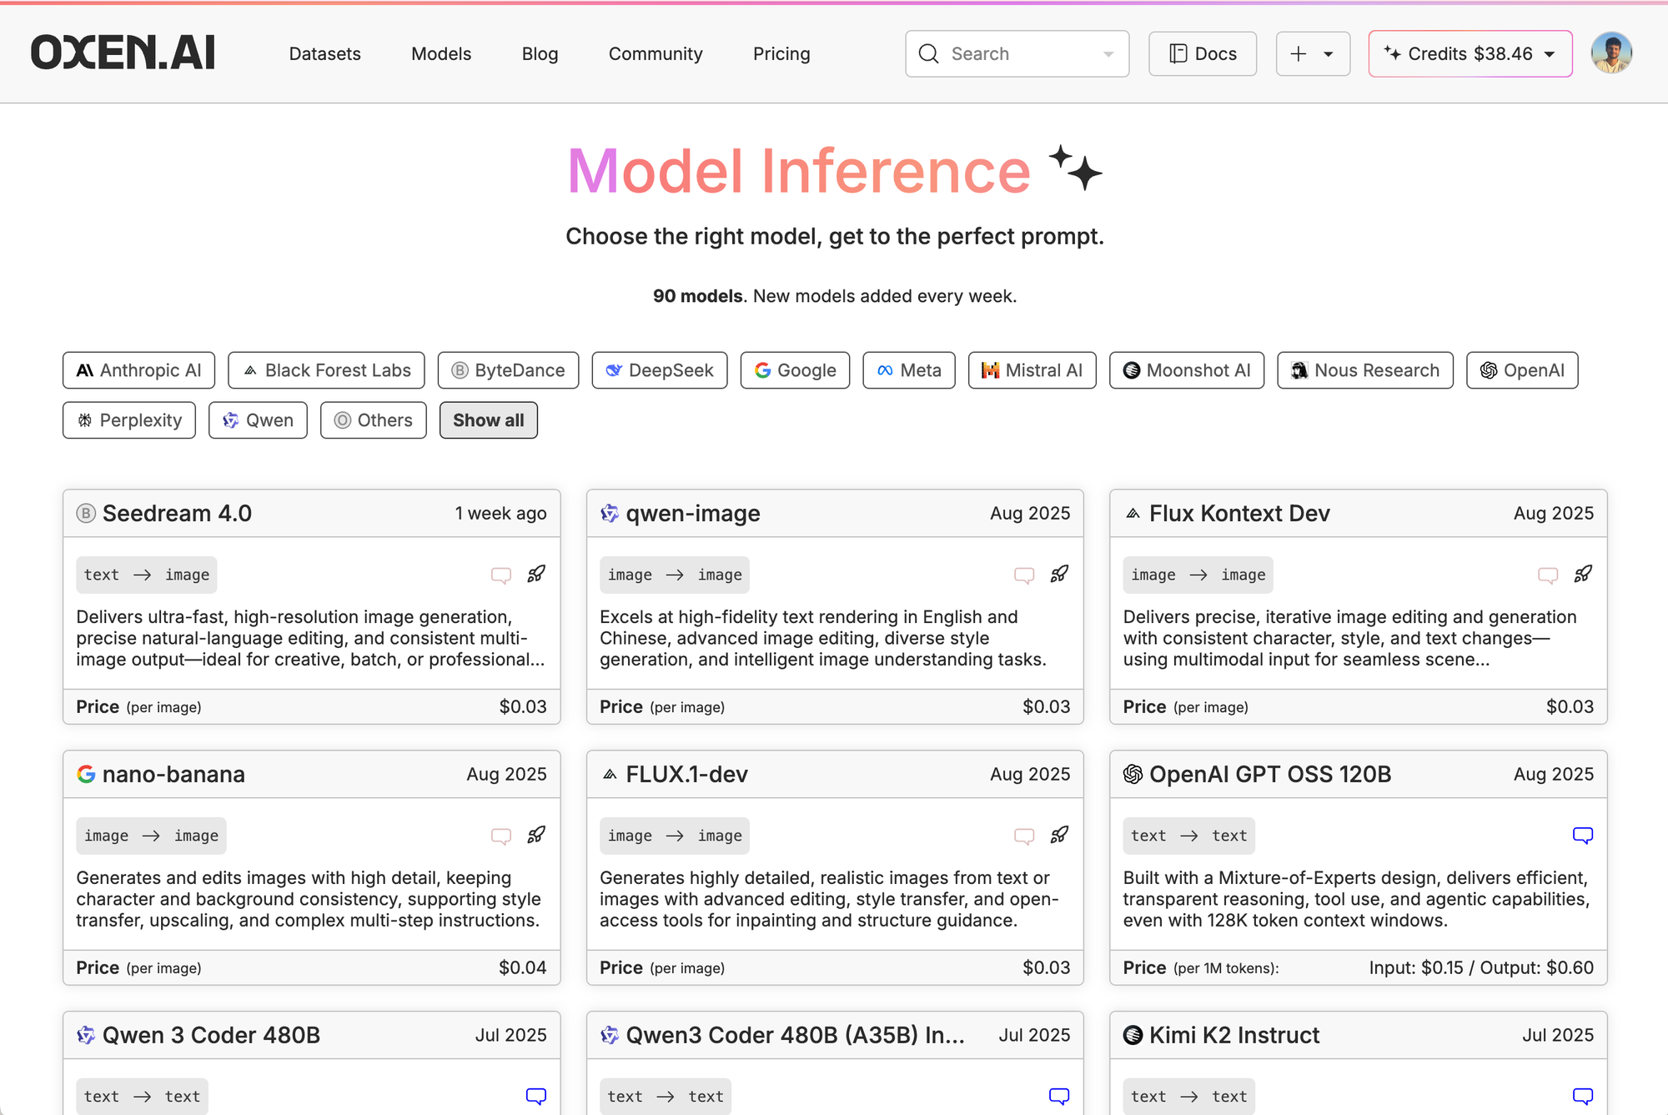Screen dimensions: 1668x1115
Task: Click the OXEN.AI logo
Action: (123, 53)
